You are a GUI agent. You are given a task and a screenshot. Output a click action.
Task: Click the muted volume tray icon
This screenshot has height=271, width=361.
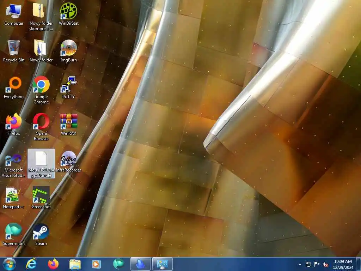tap(325, 264)
